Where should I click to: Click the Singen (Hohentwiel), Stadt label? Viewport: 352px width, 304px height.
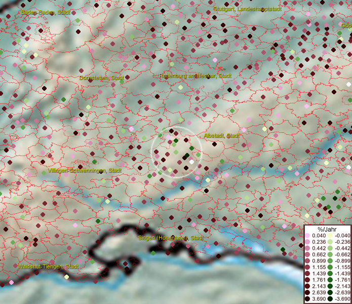171,238
